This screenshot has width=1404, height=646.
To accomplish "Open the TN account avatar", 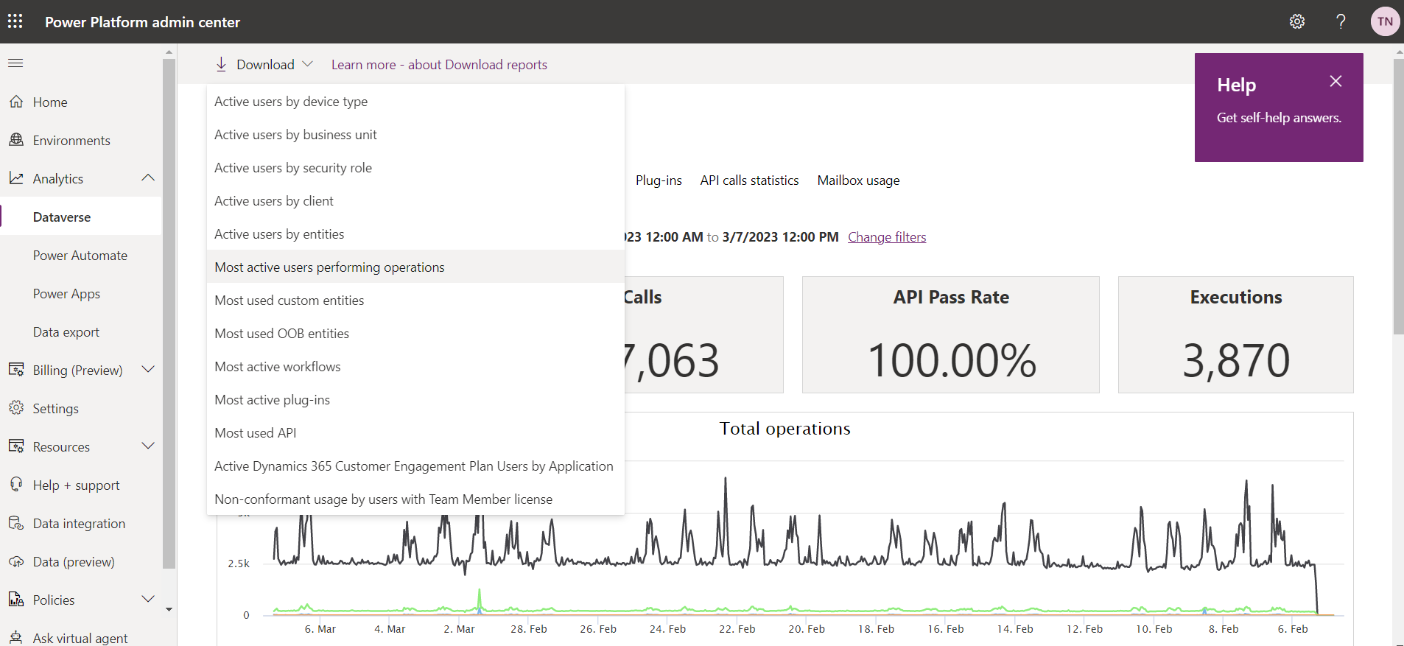I will (x=1385, y=21).
